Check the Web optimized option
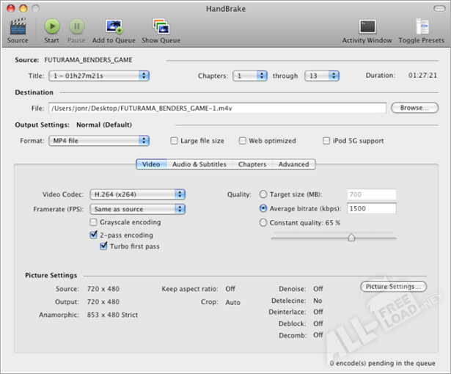The height and width of the screenshot is (374, 451). (x=241, y=140)
